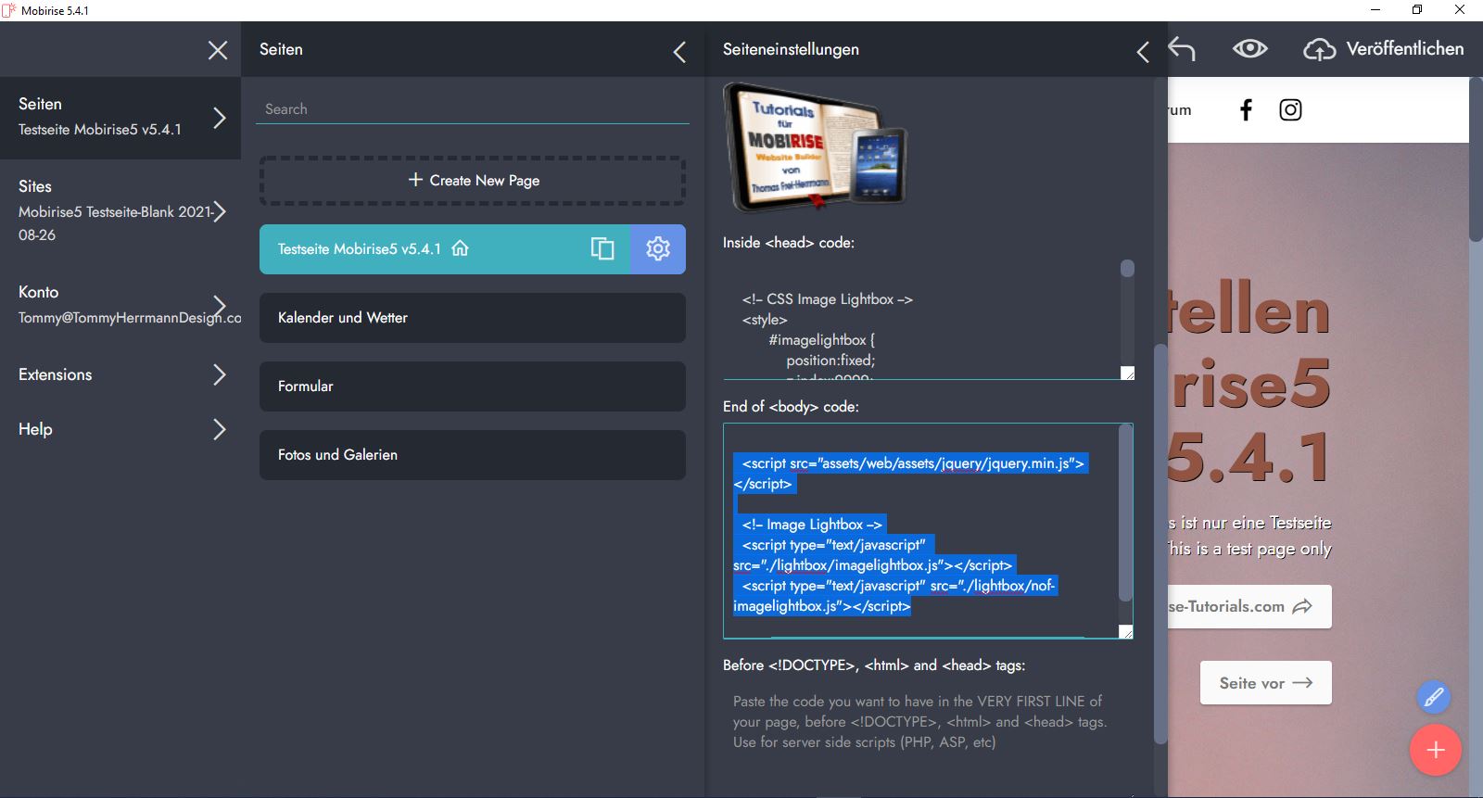Click the Veröffentlichen cloud upload button

[1384, 49]
